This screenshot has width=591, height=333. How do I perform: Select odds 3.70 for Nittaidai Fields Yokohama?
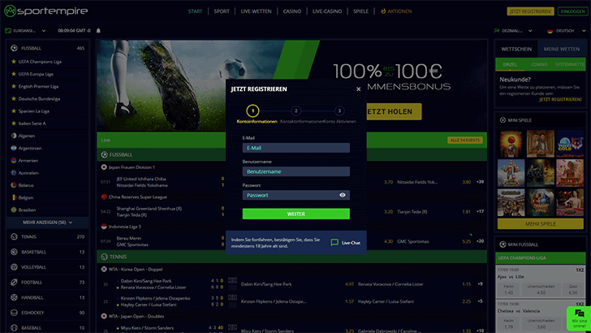point(388,182)
